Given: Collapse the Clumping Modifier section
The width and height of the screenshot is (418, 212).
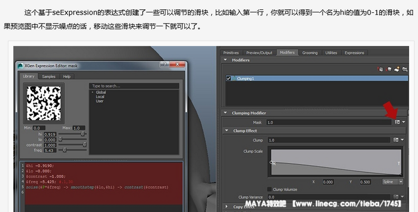Looking at the screenshot, I should point(226,113).
